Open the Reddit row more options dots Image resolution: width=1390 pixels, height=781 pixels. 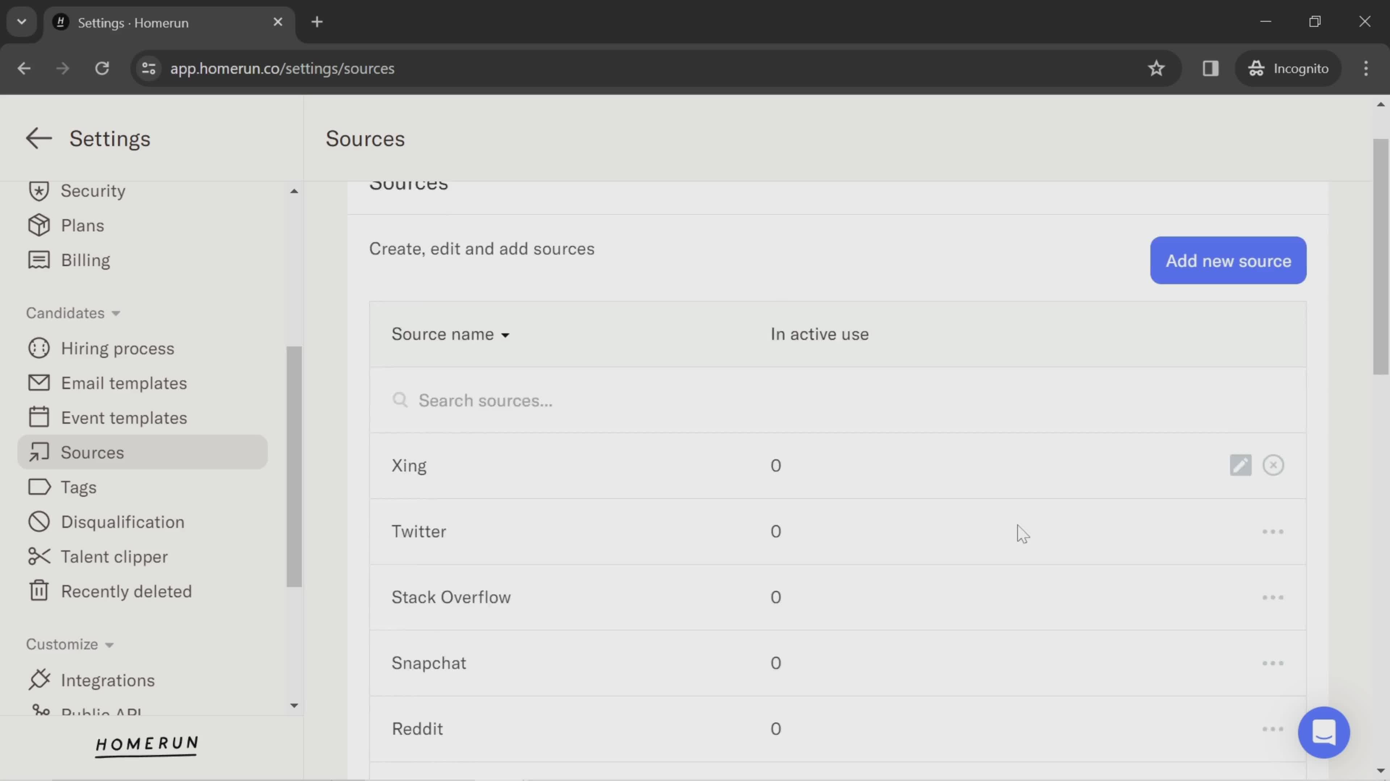(x=1273, y=729)
